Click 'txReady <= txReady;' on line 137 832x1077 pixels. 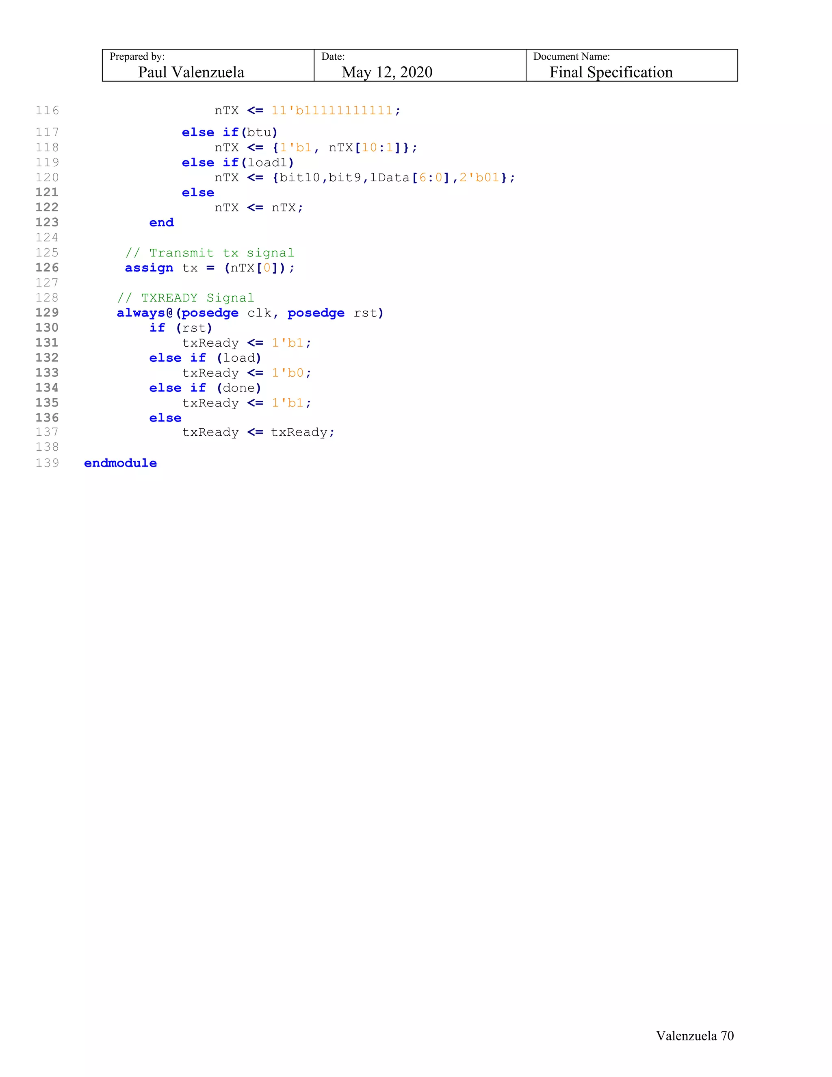258,432
